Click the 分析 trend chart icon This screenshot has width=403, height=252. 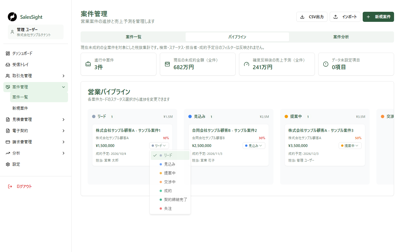(8, 153)
